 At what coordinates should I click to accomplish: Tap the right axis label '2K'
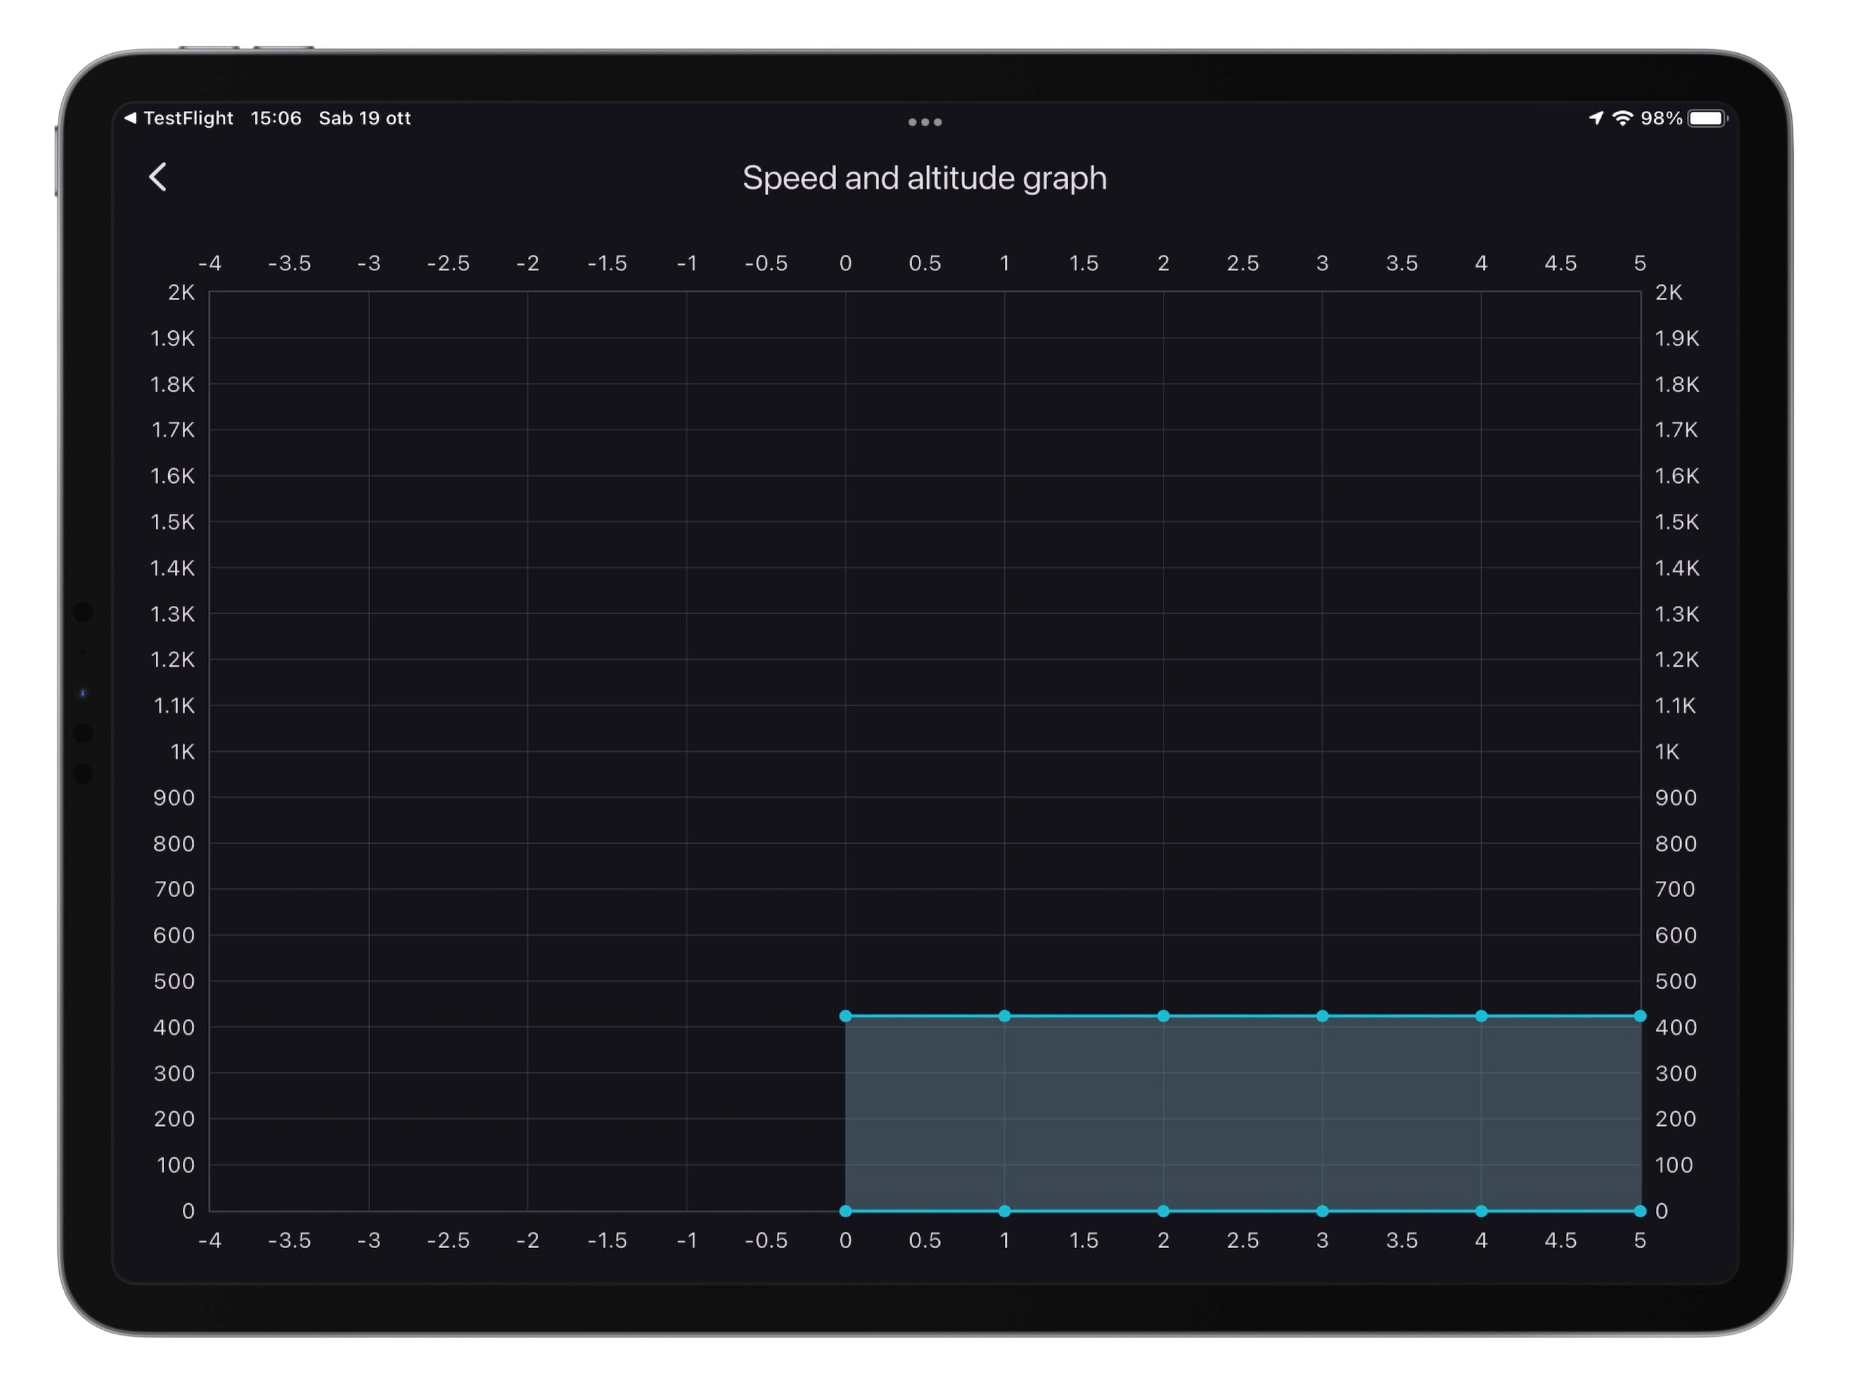click(1669, 292)
